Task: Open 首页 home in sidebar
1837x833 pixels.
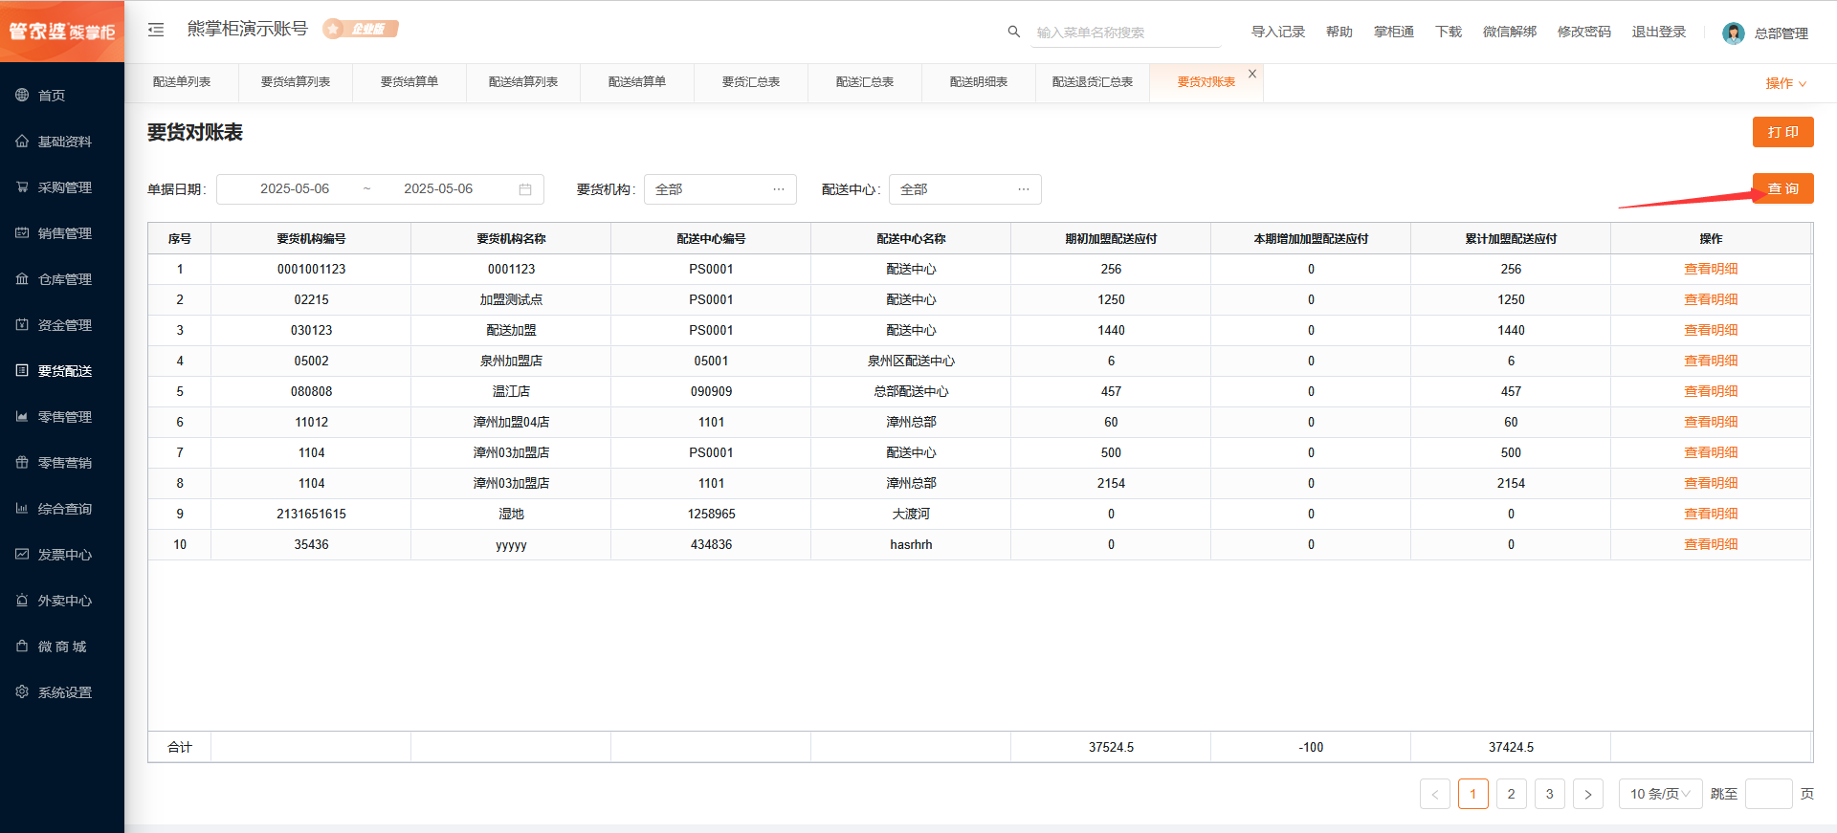Action: point(52,96)
